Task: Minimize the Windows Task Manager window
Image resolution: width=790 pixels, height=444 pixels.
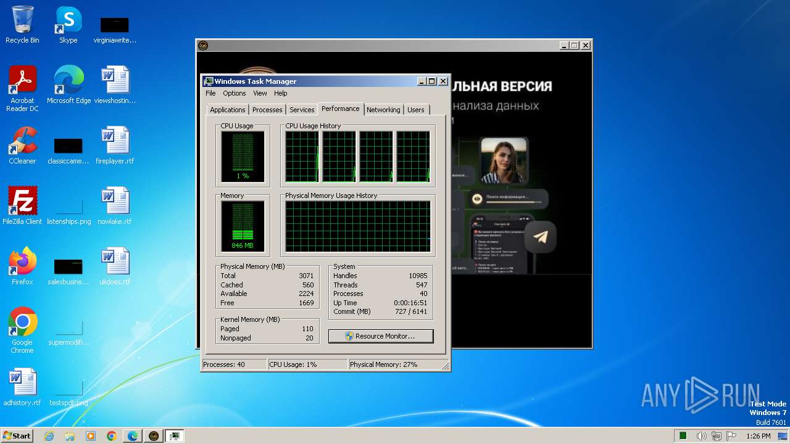Action: [422, 81]
